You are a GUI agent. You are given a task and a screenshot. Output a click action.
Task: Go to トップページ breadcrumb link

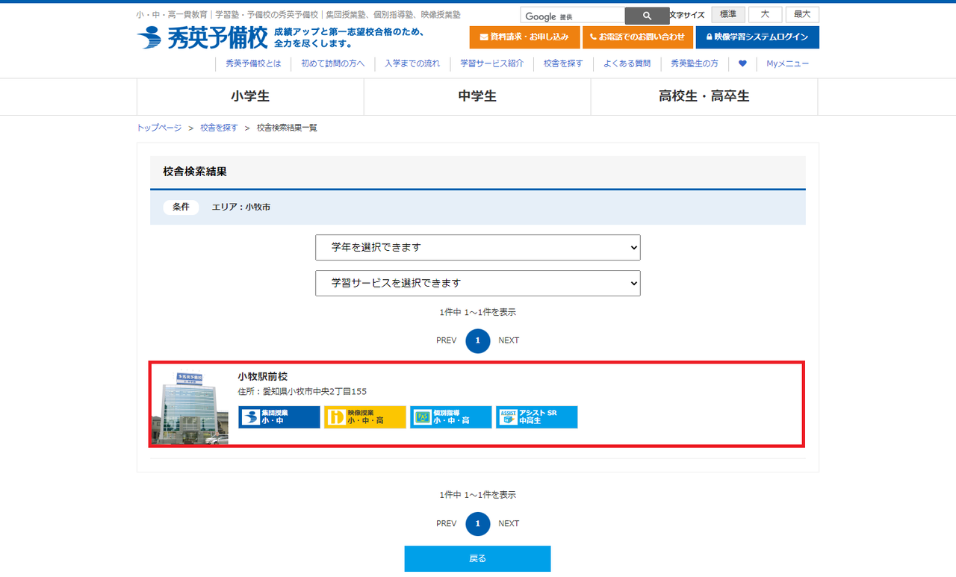(x=159, y=128)
